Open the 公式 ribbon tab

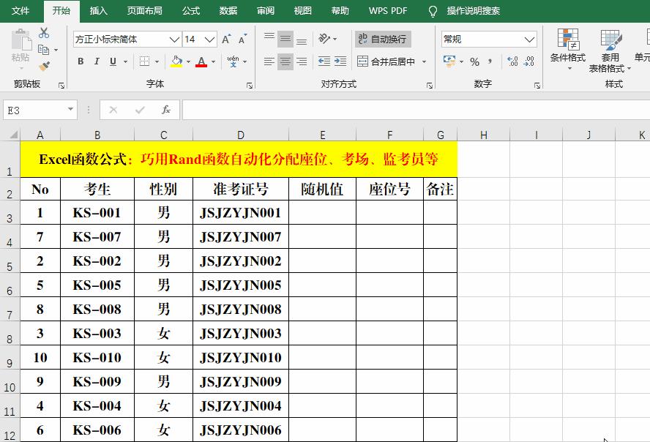190,11
